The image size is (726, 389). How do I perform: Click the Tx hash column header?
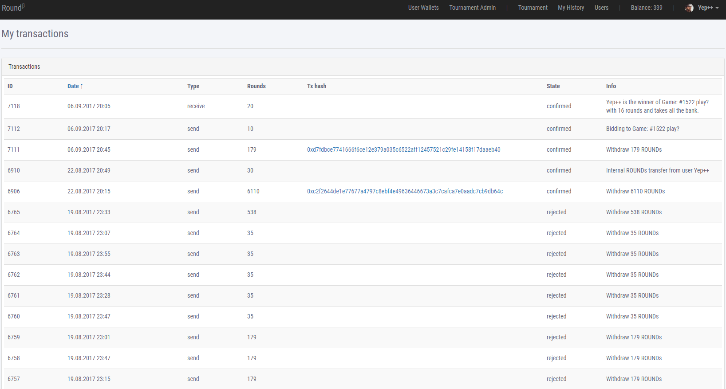coord(316,86)
